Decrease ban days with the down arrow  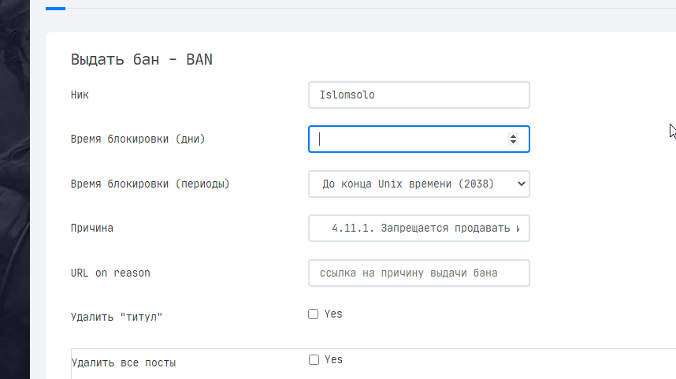point(513,142)
